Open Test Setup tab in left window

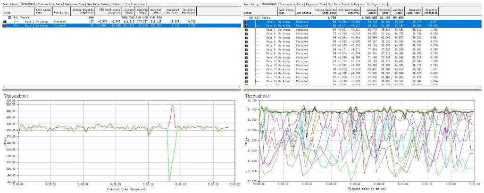click(9, 4)
